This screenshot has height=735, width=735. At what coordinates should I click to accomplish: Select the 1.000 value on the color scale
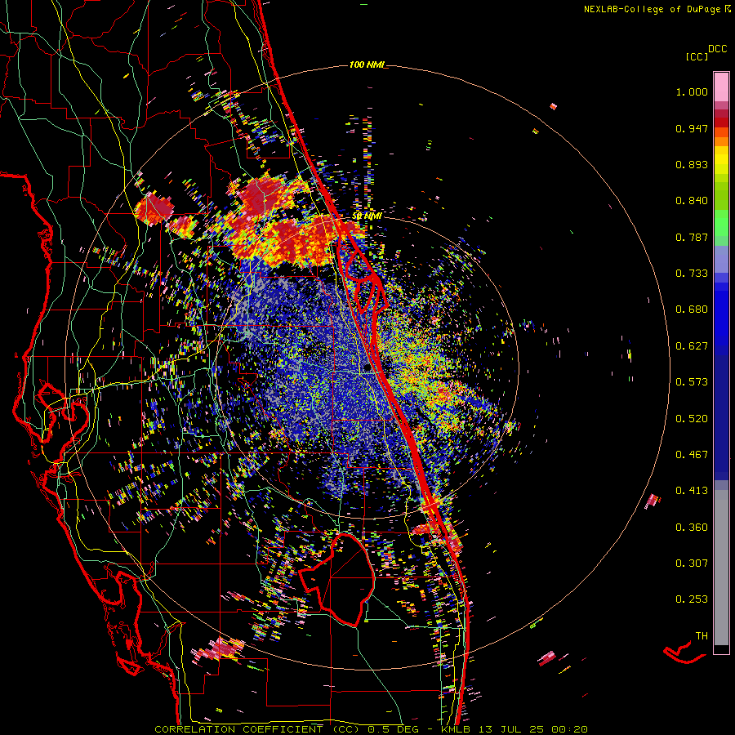click(x=692, y=91)
